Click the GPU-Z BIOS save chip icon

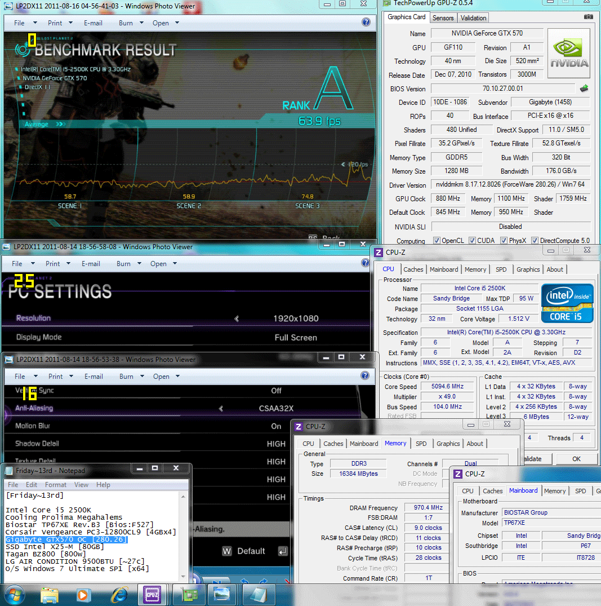click(x=584, y=89)
